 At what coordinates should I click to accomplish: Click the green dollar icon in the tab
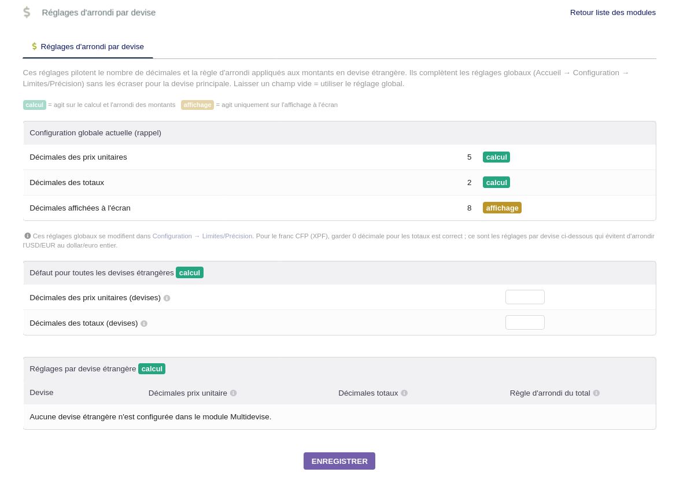[x=35, y=46]
